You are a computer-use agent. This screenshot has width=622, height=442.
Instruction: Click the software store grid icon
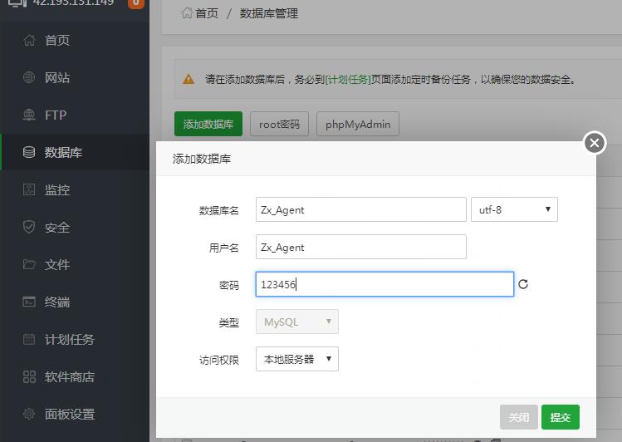coord(29,377)
